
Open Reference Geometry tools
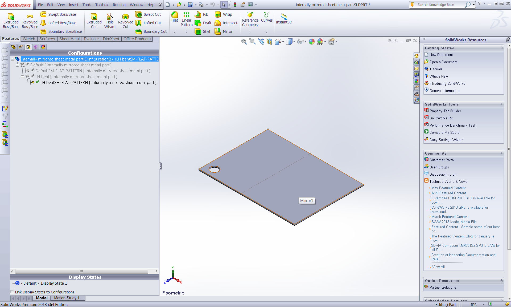click(250, 19)
